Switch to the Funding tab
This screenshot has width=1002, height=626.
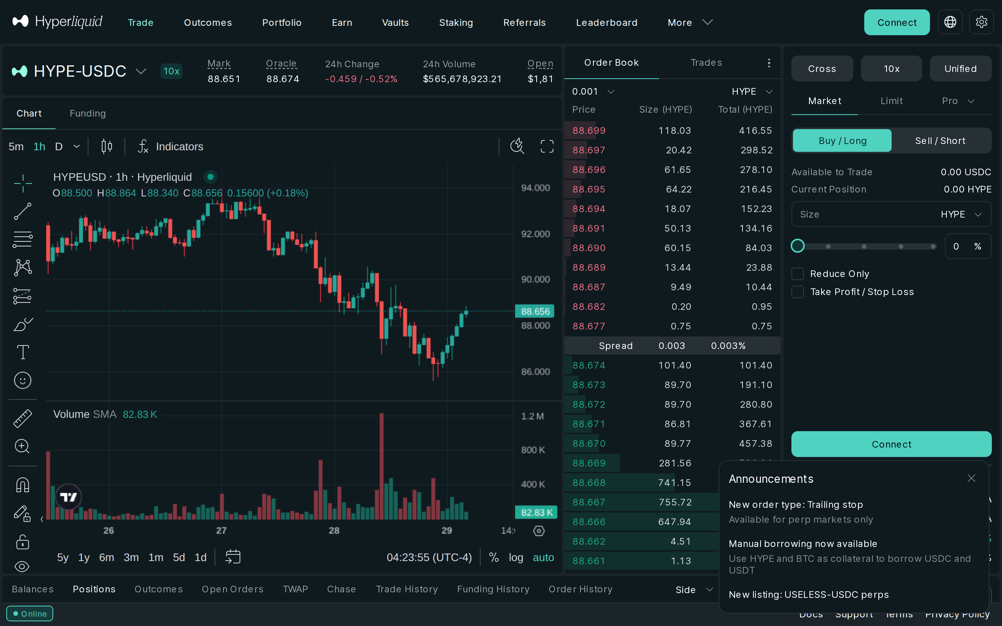point(88,113)
